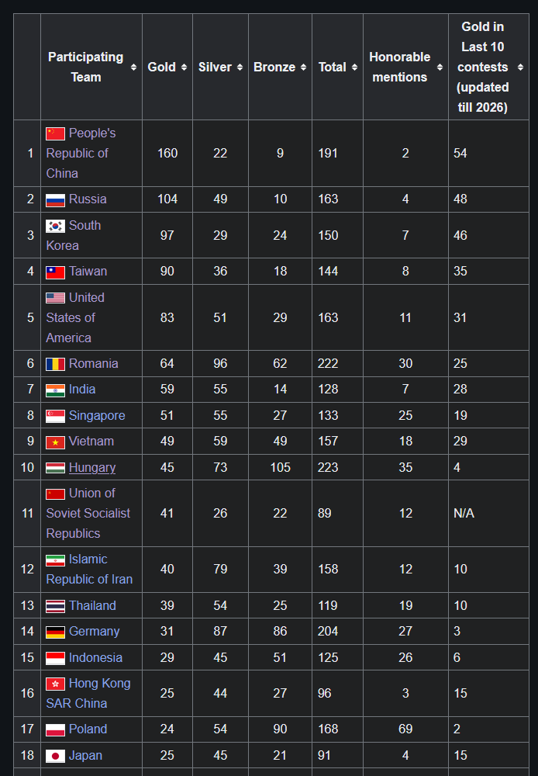
Task: Open the Hungary link
Action: (92, 467)
